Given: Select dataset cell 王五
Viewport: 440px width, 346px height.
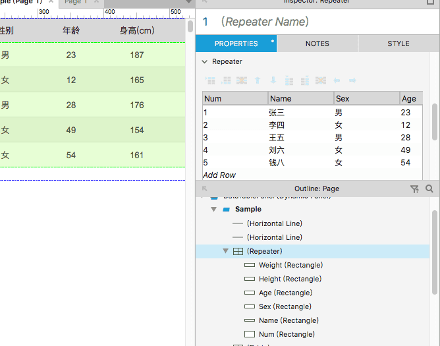Looking at the screenshot, I should point(277,138).
